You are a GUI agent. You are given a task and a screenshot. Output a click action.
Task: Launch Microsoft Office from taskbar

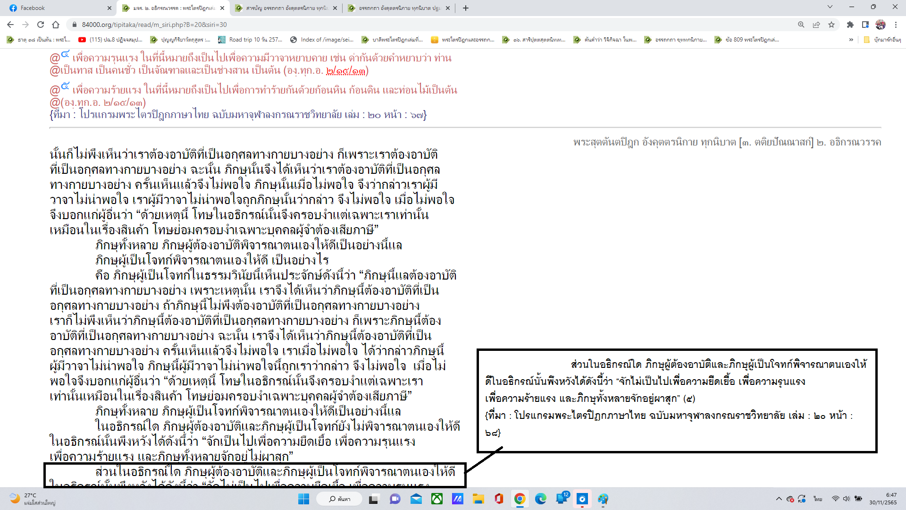point(499,499)
